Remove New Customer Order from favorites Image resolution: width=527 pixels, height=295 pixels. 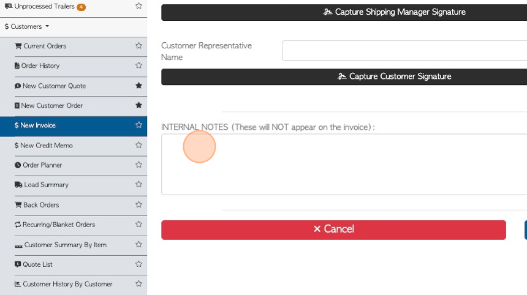(x=138, y=105)
